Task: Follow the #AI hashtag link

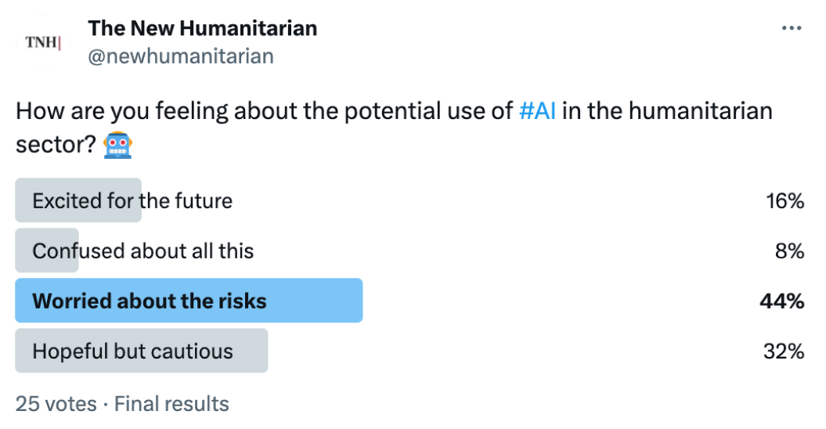Action: (x=537, y=111)
